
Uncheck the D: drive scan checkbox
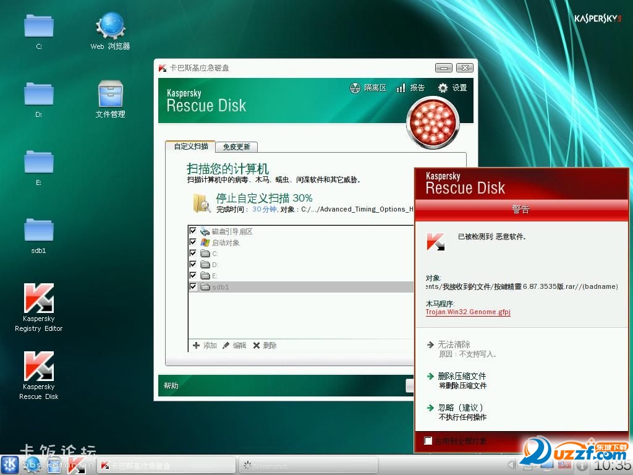pyautogui.click(x=193, y=264)
